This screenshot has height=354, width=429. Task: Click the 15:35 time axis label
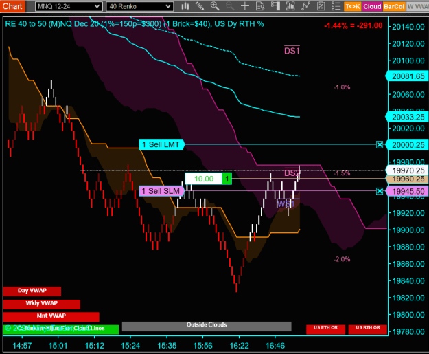[167, 346]
